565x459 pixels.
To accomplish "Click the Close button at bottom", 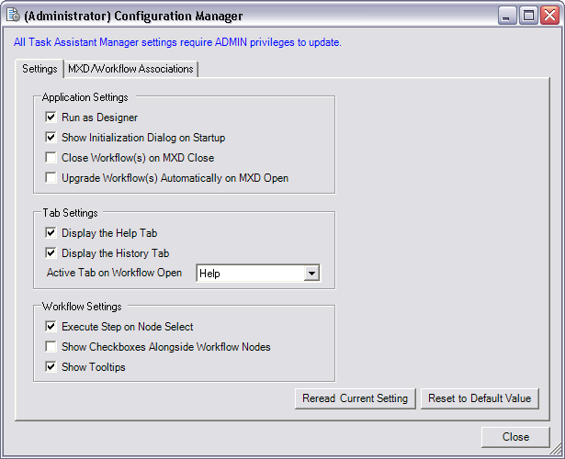I will tap(515, 437).
